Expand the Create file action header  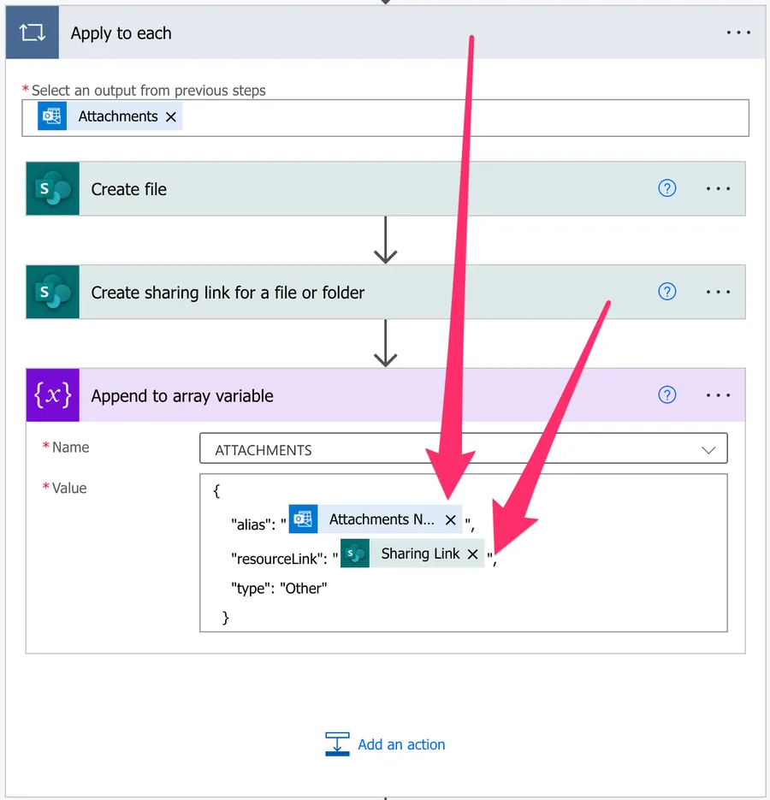(x=342, y=189)
